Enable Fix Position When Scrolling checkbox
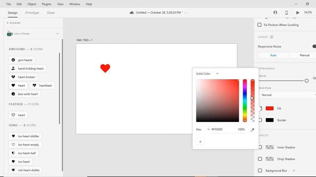The height and width of the screenshot is (177, 316). coord(259,25)
